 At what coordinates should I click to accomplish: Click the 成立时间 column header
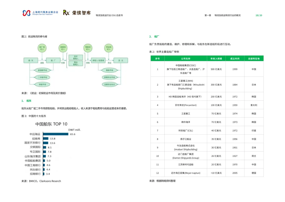(x=235, y=58)
